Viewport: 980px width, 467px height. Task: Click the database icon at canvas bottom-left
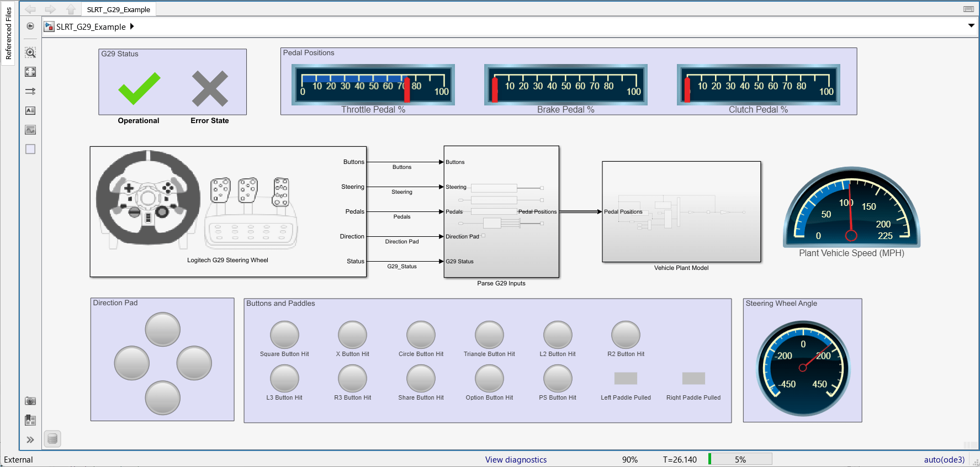coord(52,439)
